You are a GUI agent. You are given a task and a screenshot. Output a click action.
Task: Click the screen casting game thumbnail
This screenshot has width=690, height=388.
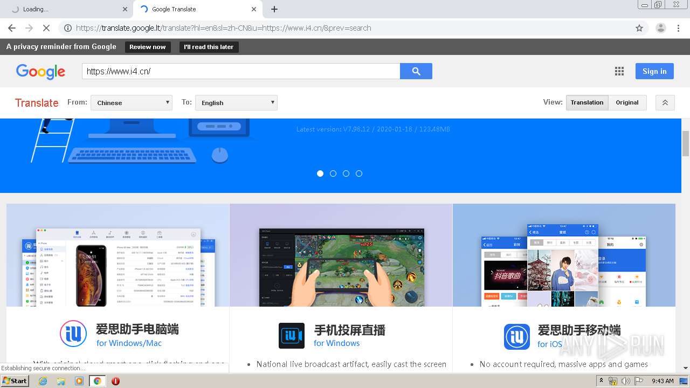pyautogui.click(x=341, y=255)
